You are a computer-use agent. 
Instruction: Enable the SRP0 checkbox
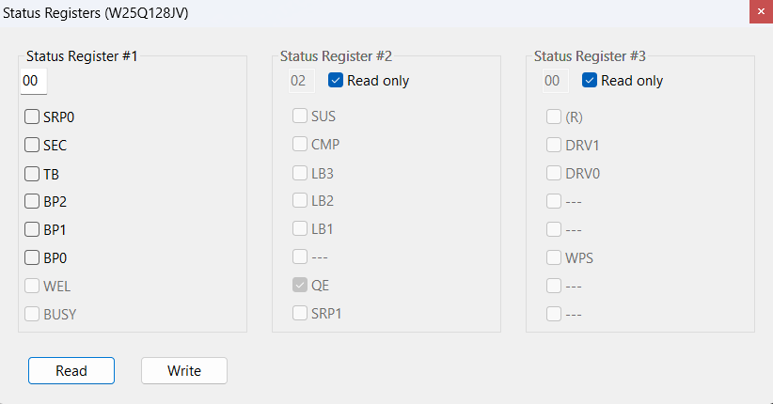pos(32,117)
